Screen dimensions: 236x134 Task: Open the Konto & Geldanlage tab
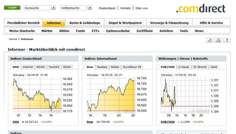(85, 23)
